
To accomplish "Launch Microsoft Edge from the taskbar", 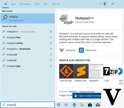I will point(74,105).
